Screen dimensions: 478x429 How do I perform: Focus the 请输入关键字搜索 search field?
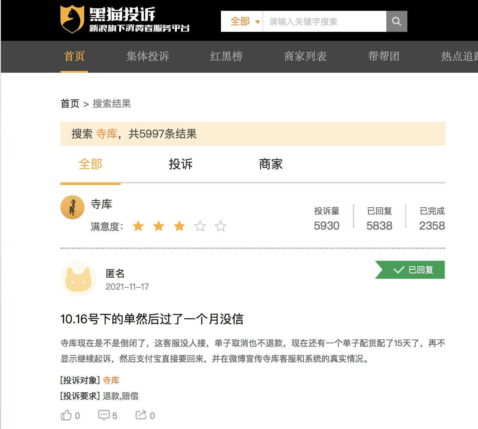[324, 21]
